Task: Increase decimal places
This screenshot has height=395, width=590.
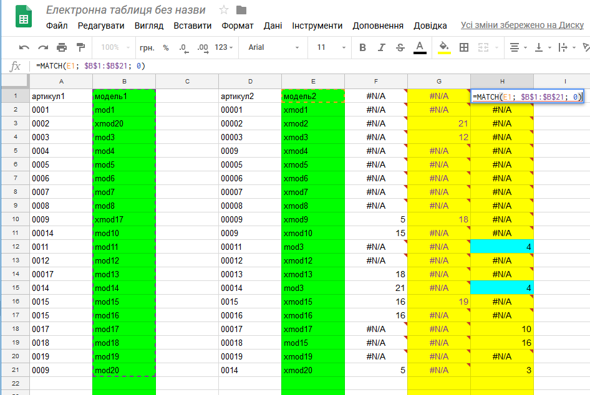Action: (203, 48)
